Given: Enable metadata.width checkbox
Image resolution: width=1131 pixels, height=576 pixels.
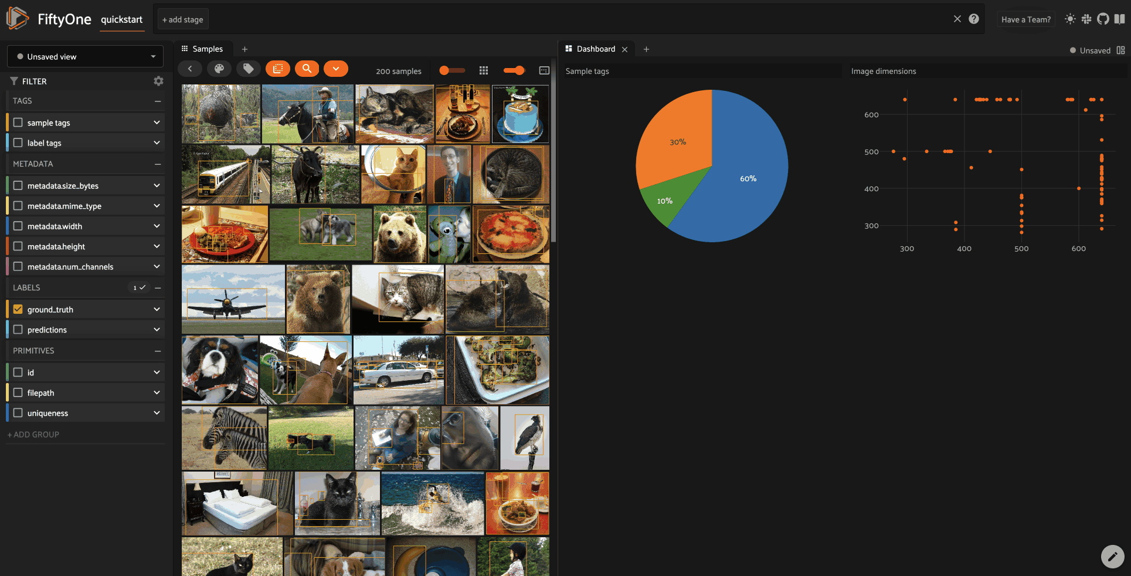Looking at the screenshot, I should click(18, 226).
